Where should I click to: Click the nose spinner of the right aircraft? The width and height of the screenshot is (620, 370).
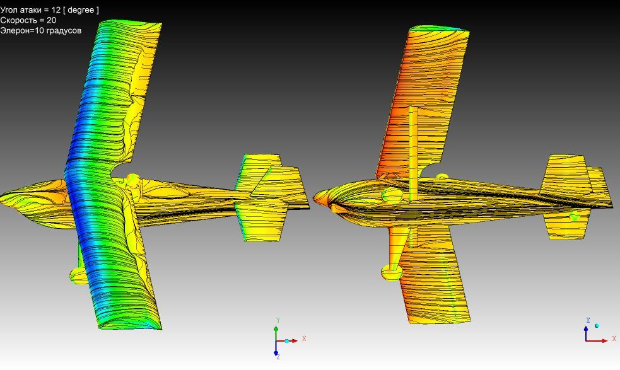click(x=319, y=199)
